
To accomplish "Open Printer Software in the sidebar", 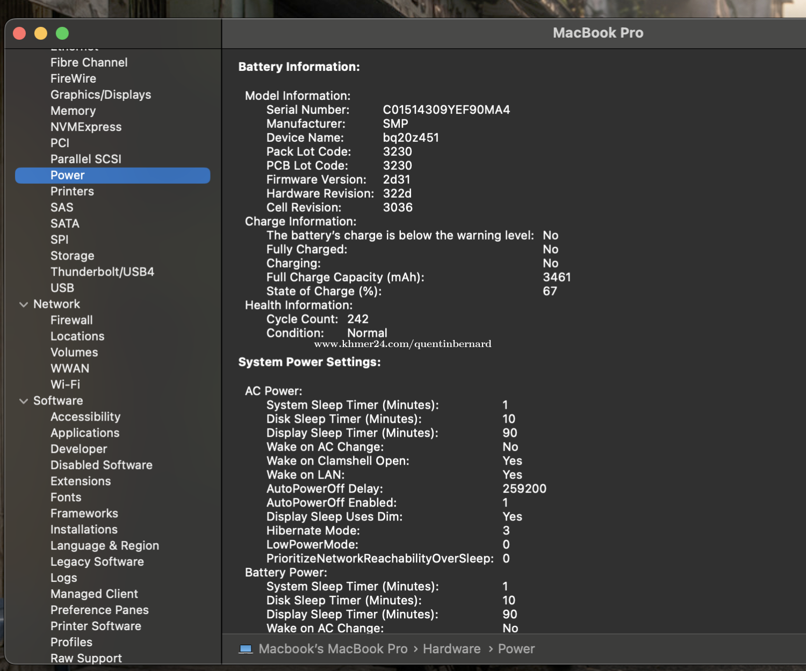I will point(96,626).
